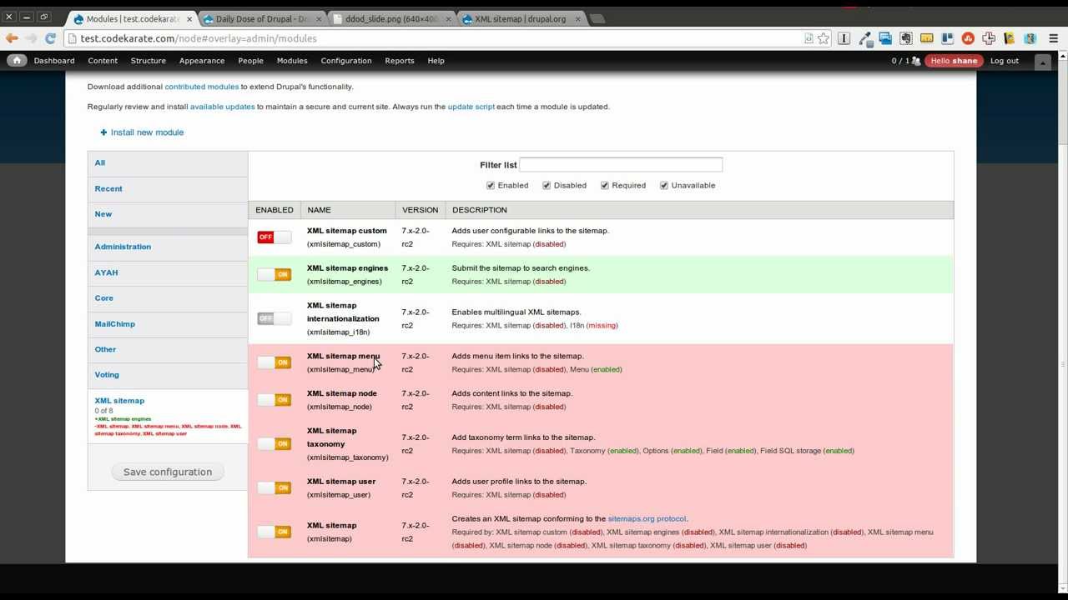Image resolution: width=1068 pixels, height=600 pixels.
Task: Open a new browser tab
Action: coord(597,18)
